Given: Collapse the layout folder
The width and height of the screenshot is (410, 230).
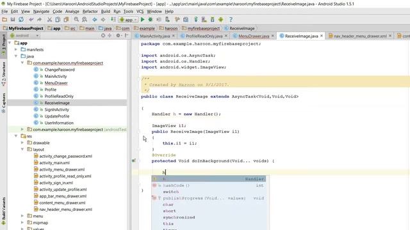Looking at the screenshot, I should coord(22,149).
